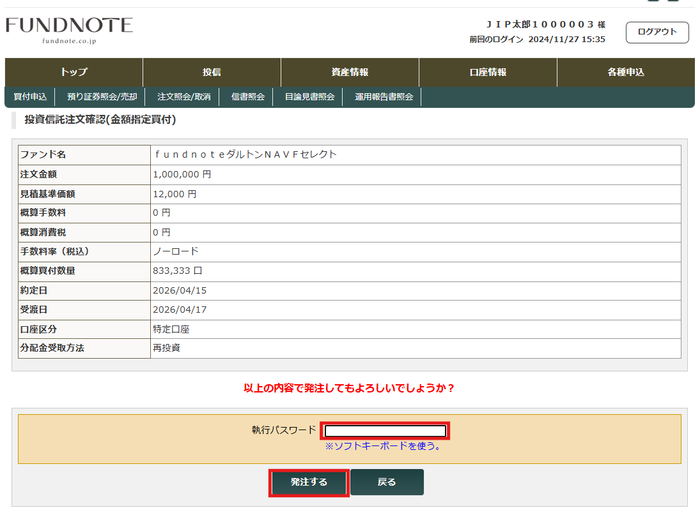700x508 pixels.
Task: Open the 各種申込 menu
Action: [625, 73]
